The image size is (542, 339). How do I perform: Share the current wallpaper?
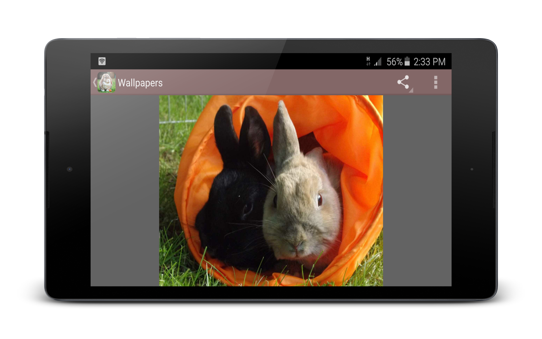coord(403,82)
